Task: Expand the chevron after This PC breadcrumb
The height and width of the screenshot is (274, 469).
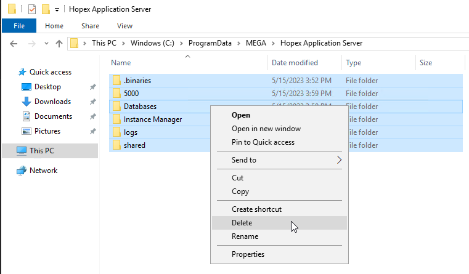Action: click(x=123, y=43)
